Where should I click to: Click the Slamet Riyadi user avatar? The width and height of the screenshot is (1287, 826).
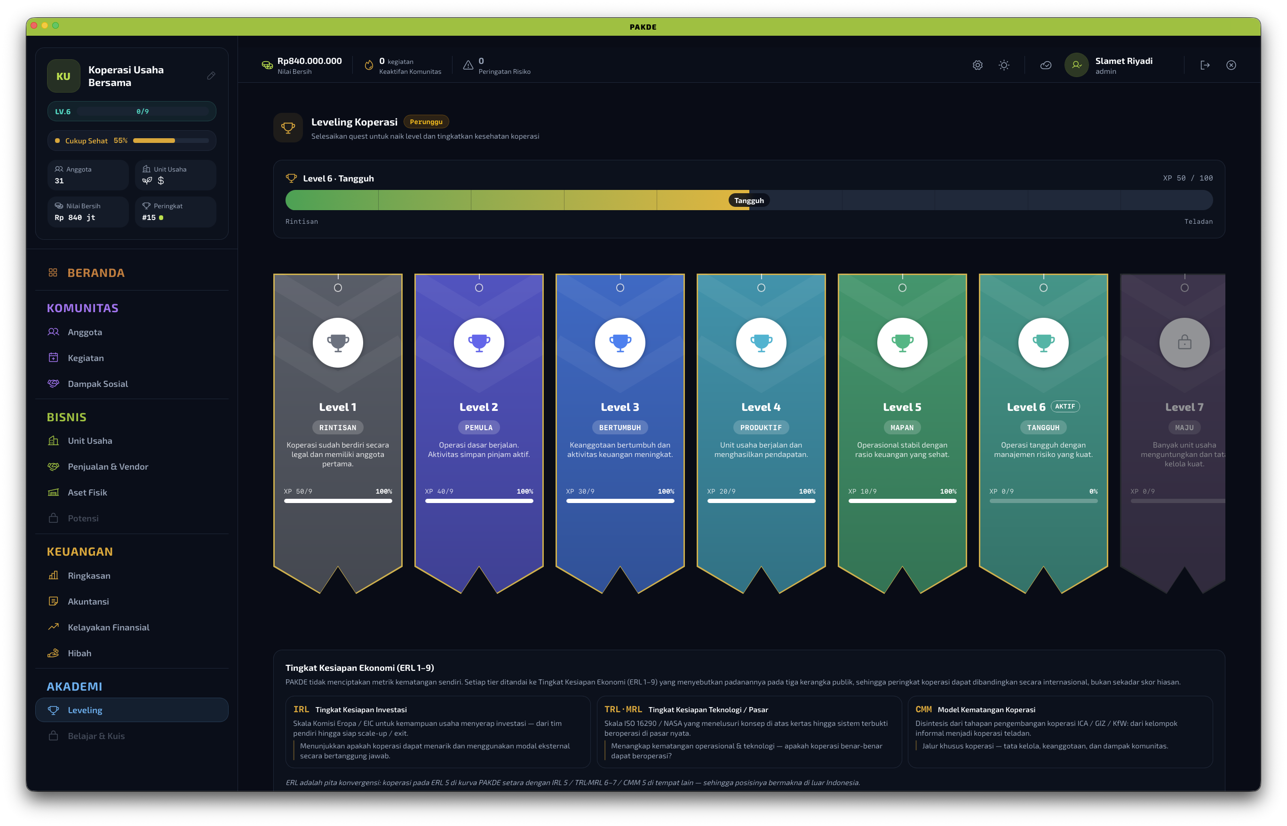pyautogui.click(x=1076, y=65)
